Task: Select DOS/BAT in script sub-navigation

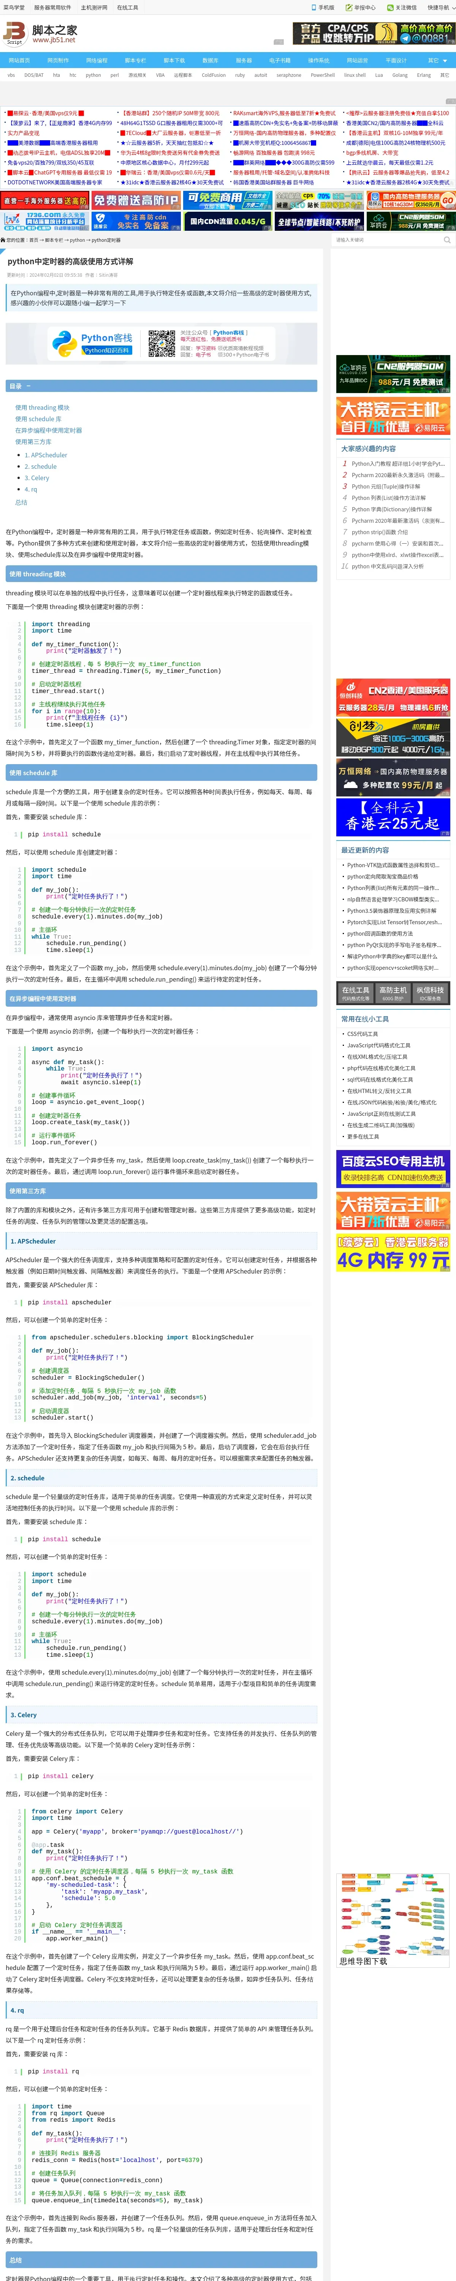Action: 34,75
